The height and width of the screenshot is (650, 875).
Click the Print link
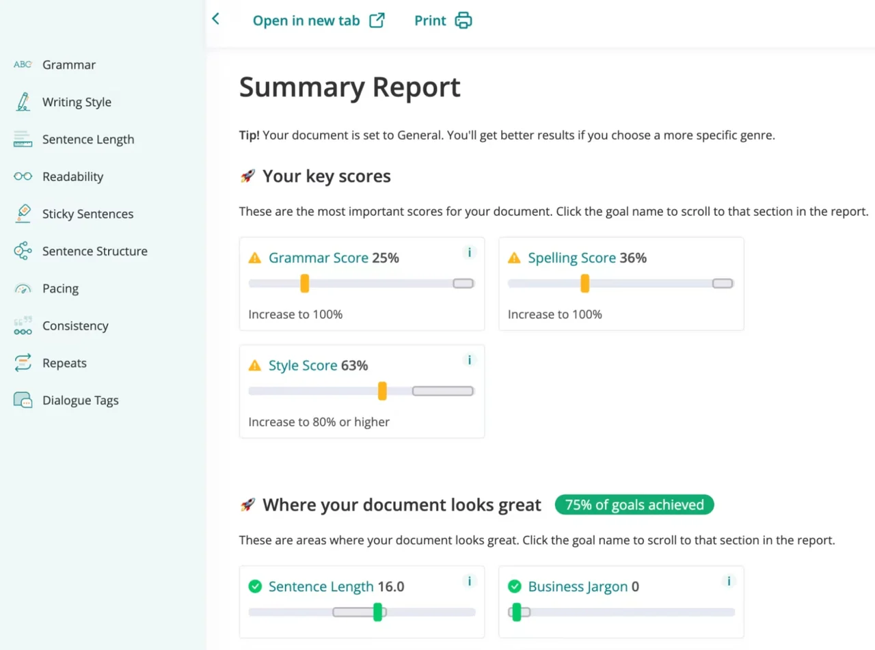point(430,21)
